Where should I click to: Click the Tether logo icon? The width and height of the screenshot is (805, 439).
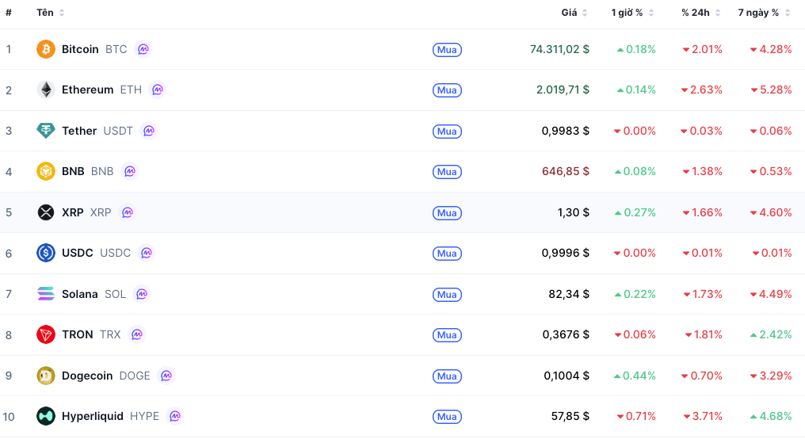click(x=46, y=131)
